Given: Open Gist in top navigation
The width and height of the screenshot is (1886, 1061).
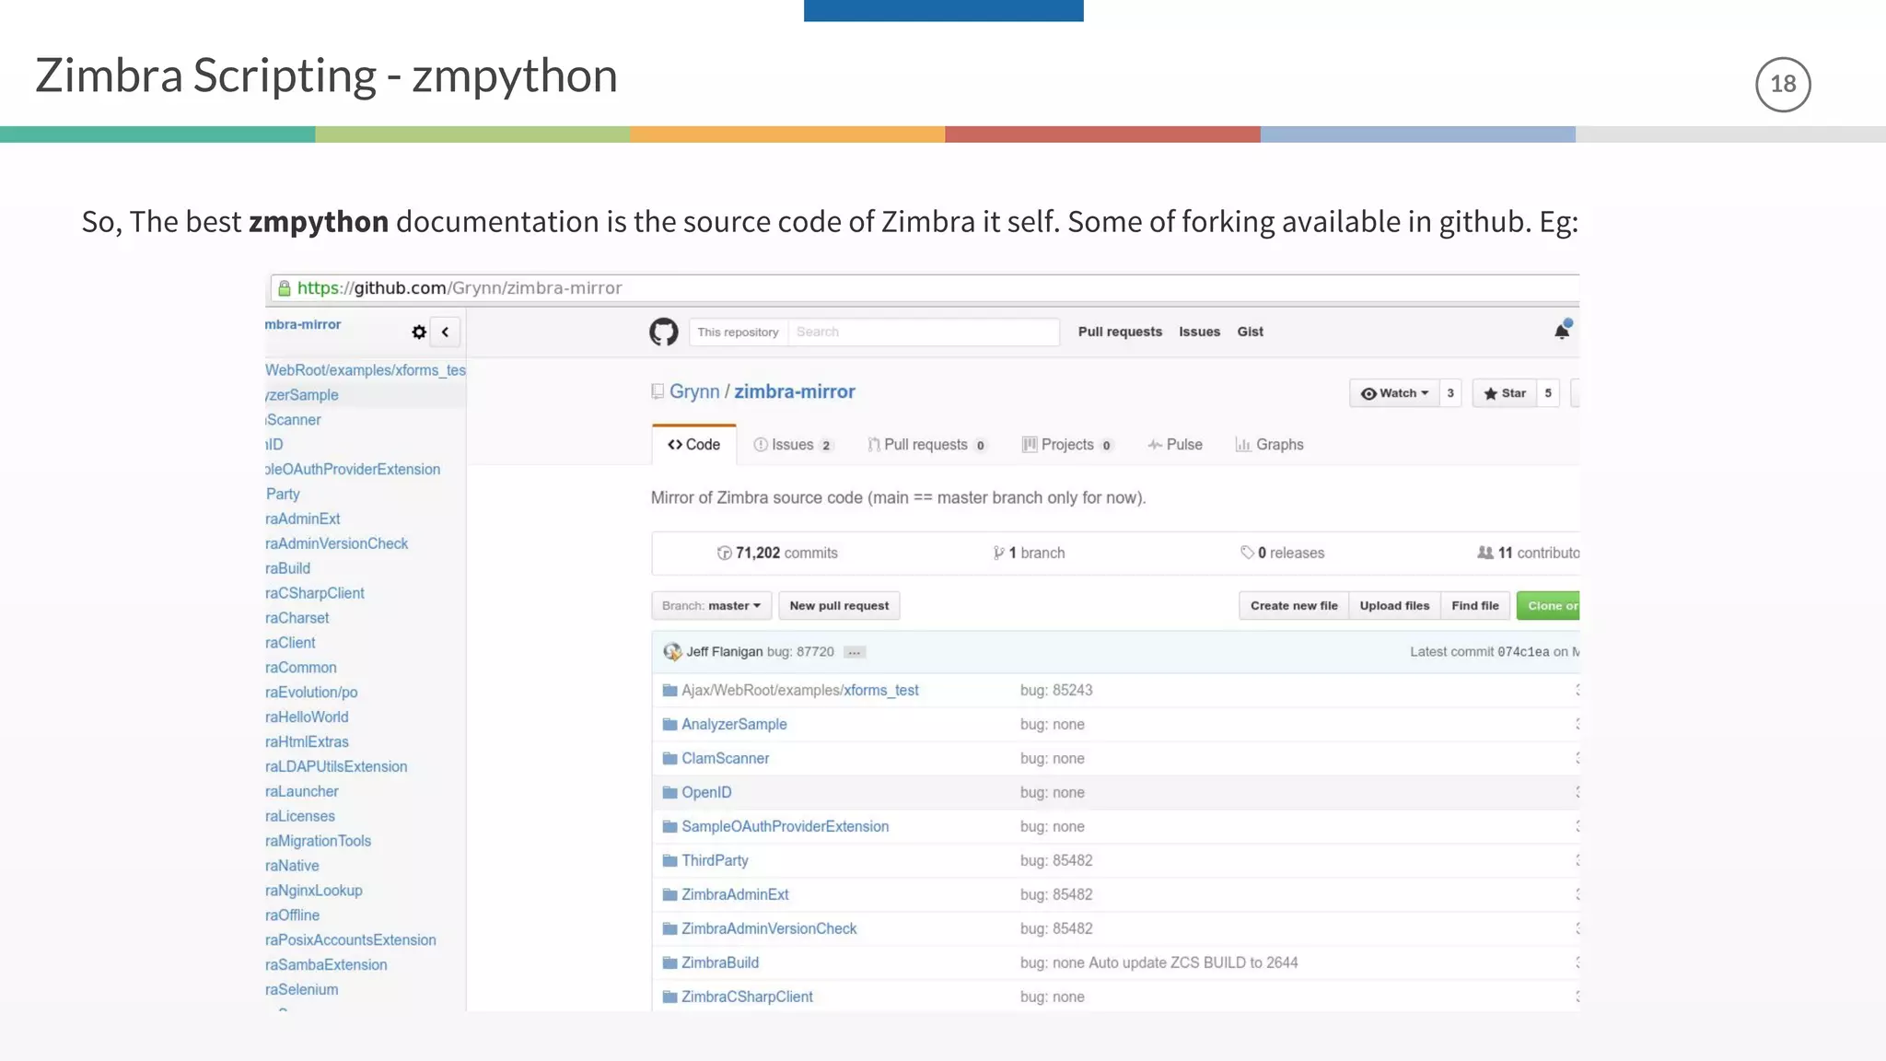Looking at the screenshot, I should (x=1250, y=332).
